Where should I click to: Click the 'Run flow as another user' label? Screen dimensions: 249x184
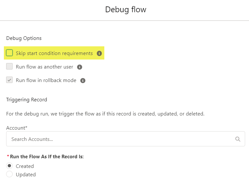coord(45,67)
